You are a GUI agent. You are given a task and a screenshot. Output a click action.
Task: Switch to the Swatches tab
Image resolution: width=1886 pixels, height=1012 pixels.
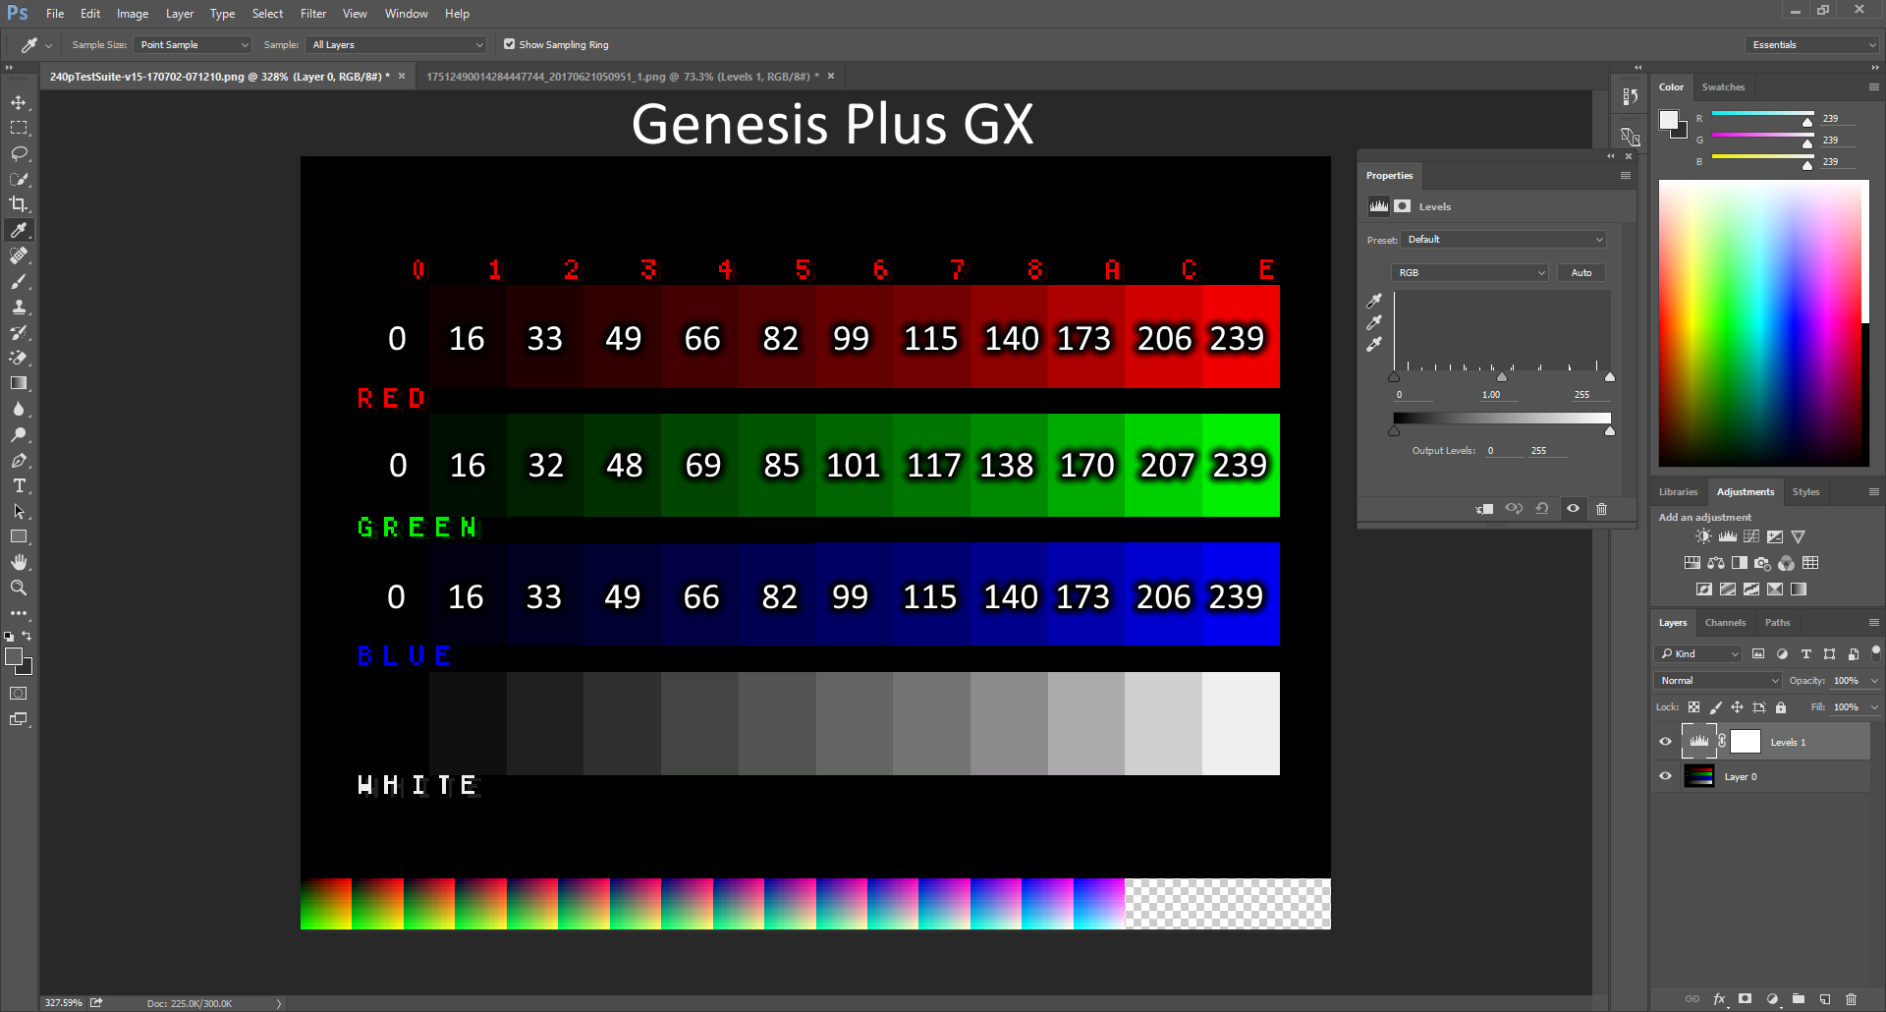tap(1723, 87)
